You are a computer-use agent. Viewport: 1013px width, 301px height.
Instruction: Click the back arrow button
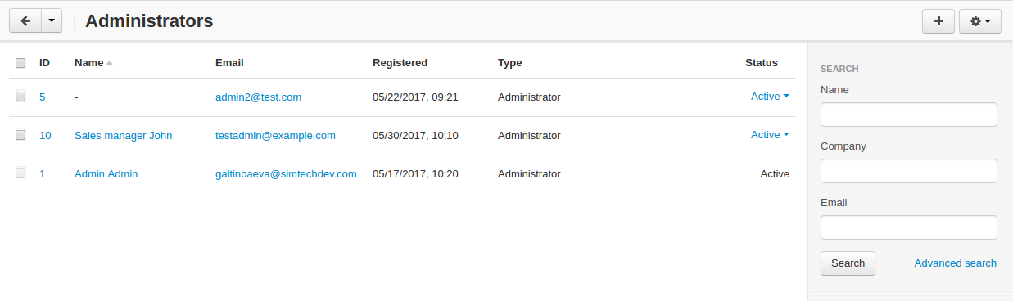[x=25, y=21]
